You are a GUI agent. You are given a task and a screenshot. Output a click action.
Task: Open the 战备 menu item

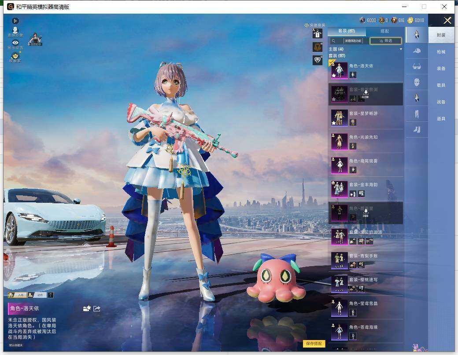441,102
